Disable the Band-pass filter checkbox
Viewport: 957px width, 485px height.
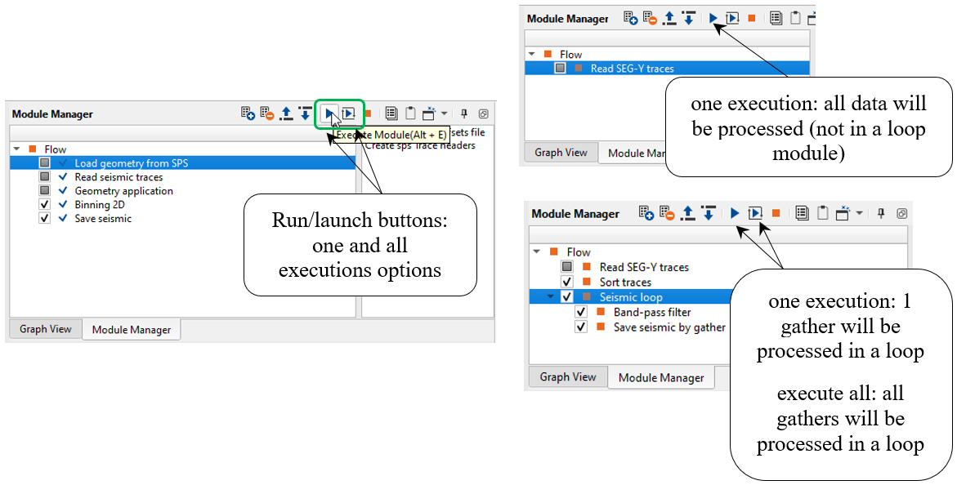point(581,313)
